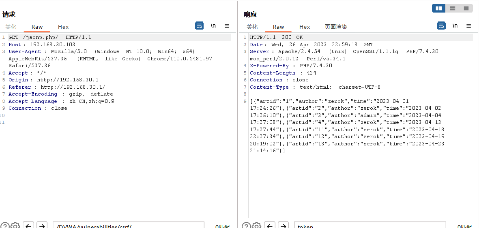Image resolution: width=479 pixels, height=228 pixels.
Task: Click the Server Apache header line
Action: [x=344, y=55]
